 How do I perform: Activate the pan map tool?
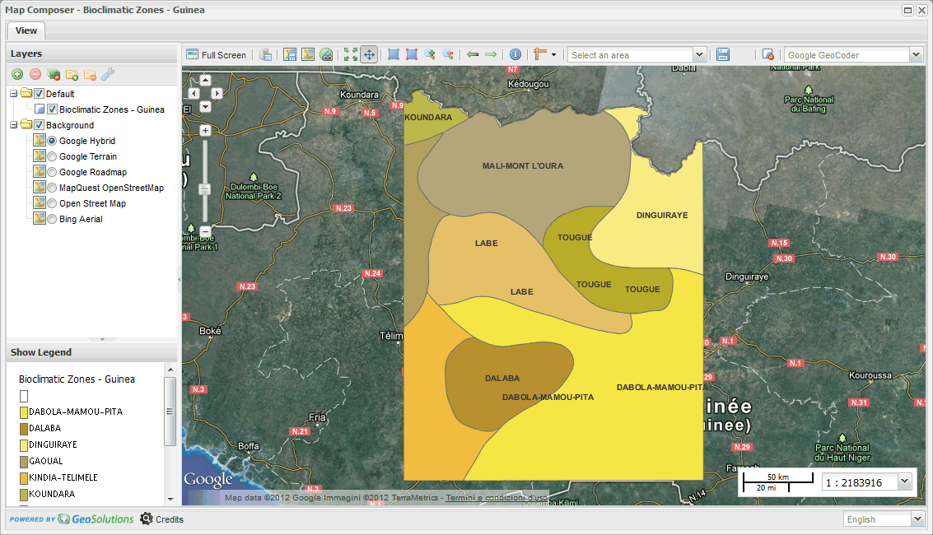tap(369, 54)
